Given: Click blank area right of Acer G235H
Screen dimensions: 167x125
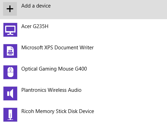Looking at the screenshot, I should click(x=108, y=30).
